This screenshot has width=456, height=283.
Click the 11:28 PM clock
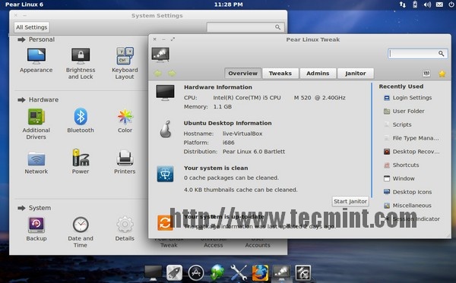pyautogui.click(x=228, y=5)
